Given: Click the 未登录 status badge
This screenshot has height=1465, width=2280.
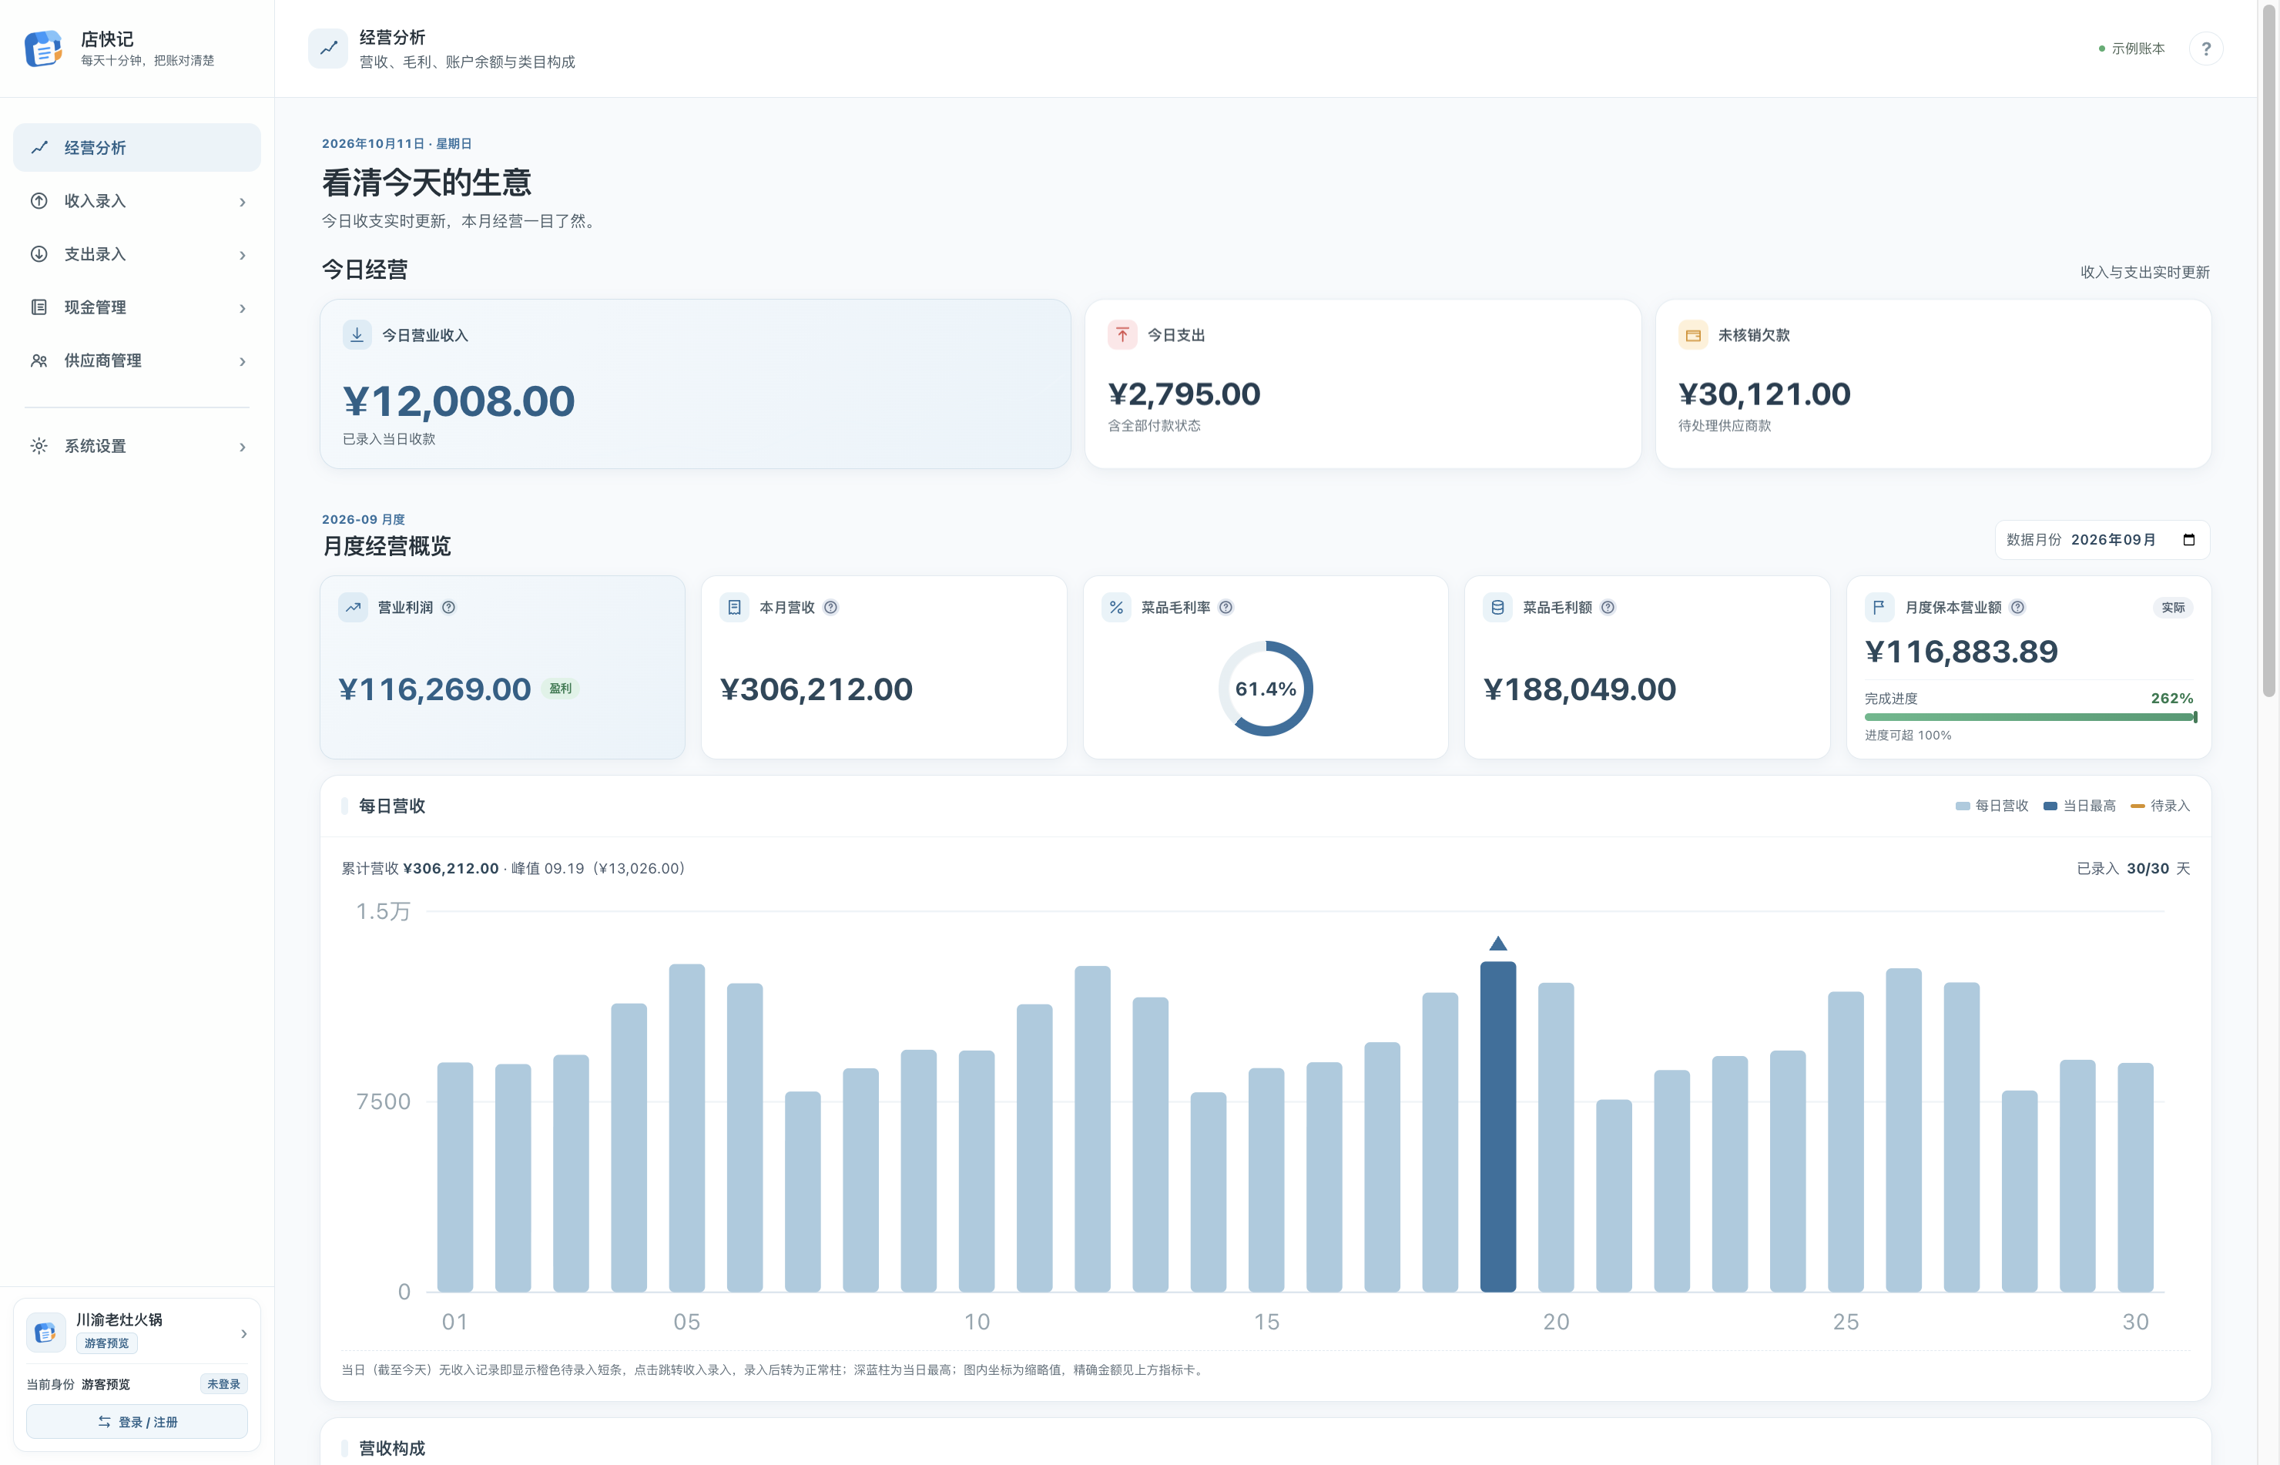Looking at the screenshot, I should pyautogui.click(x=223, y=1384).
